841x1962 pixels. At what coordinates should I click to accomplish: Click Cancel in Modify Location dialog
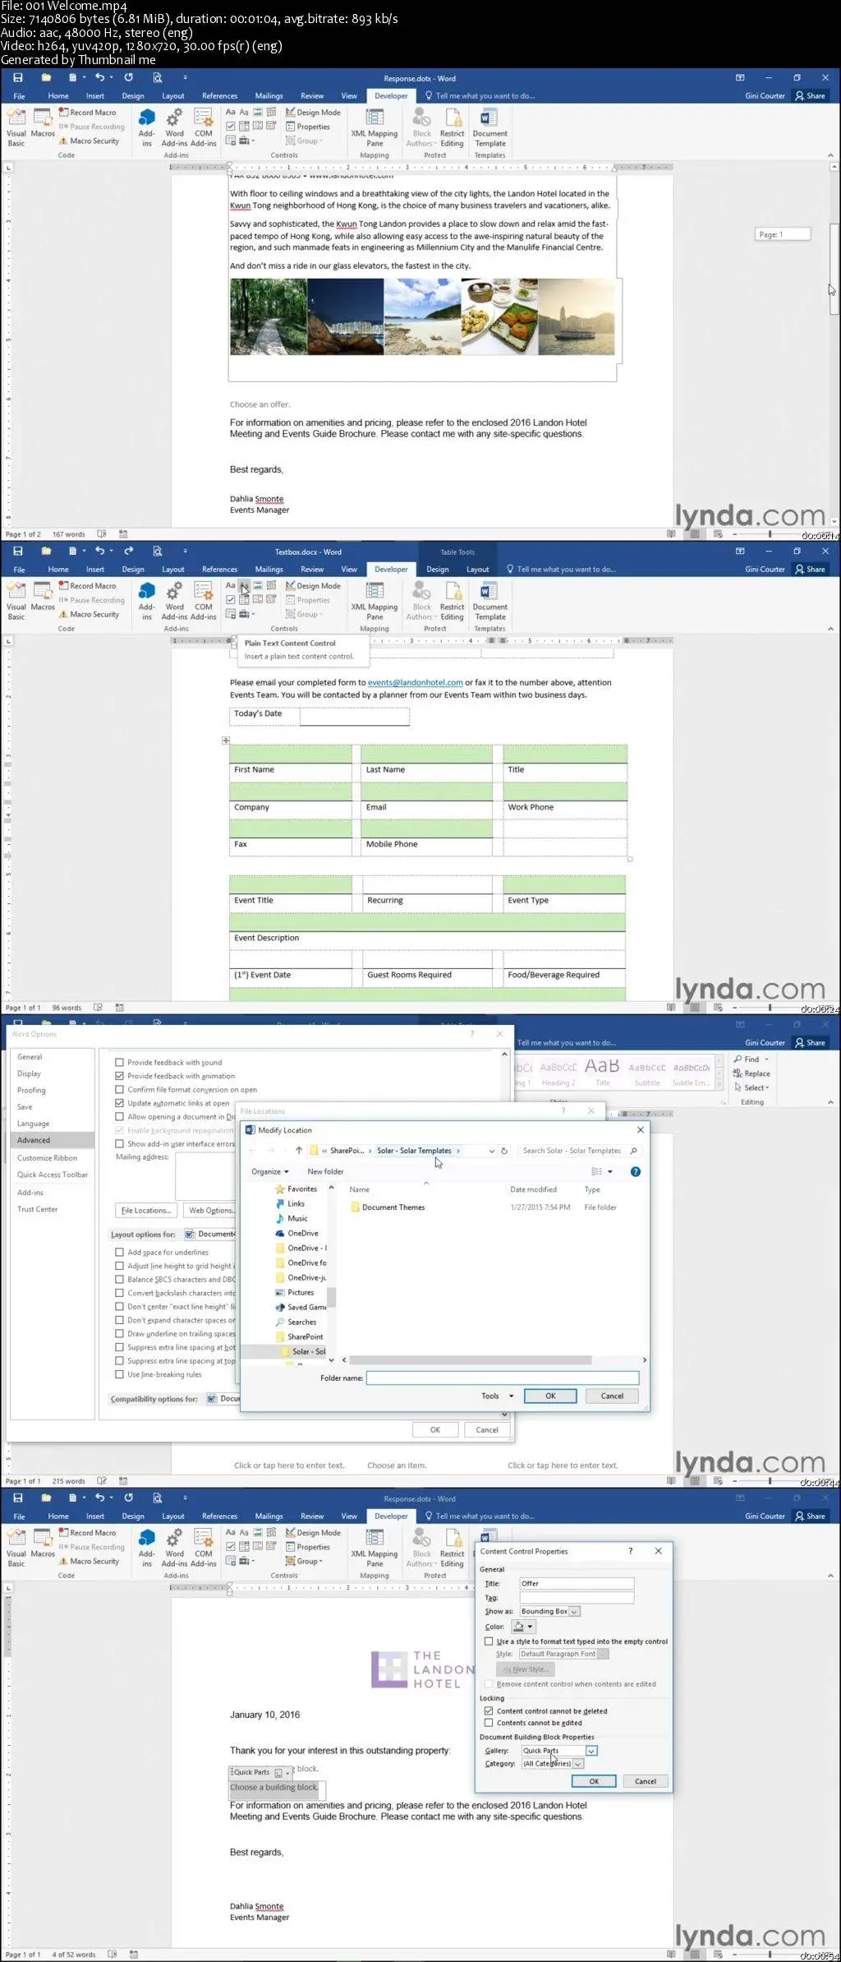click(x=612, y=1396)
